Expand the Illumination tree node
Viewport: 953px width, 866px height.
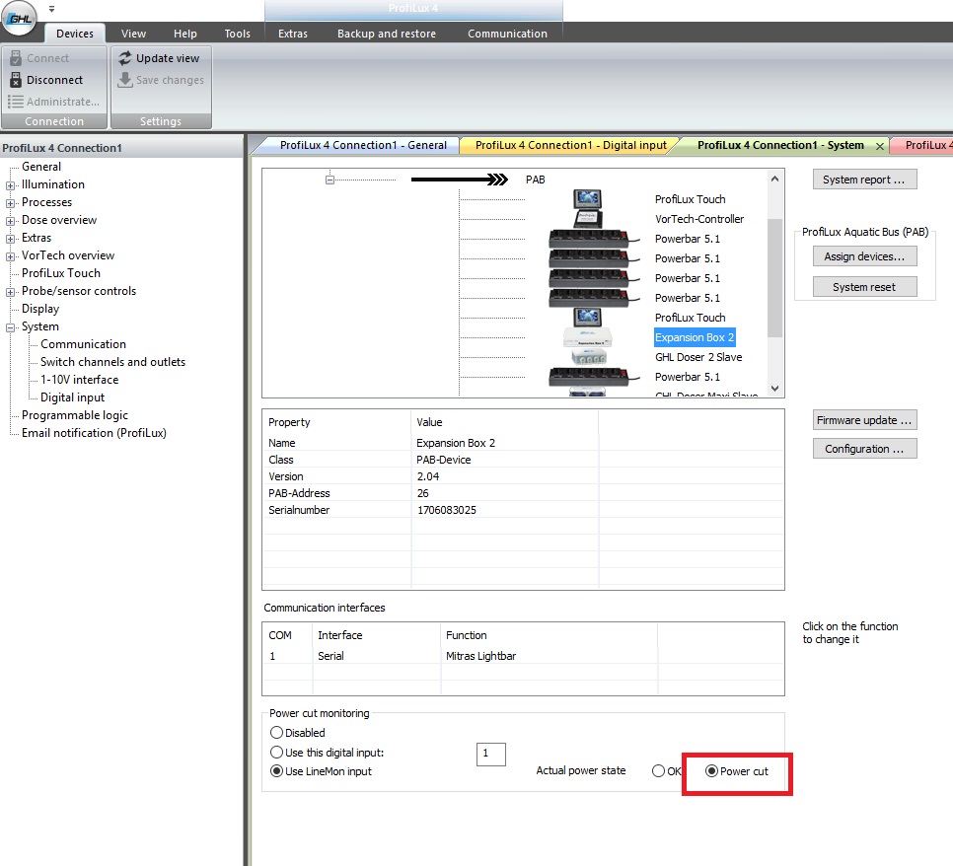click(x=10, y=185)
